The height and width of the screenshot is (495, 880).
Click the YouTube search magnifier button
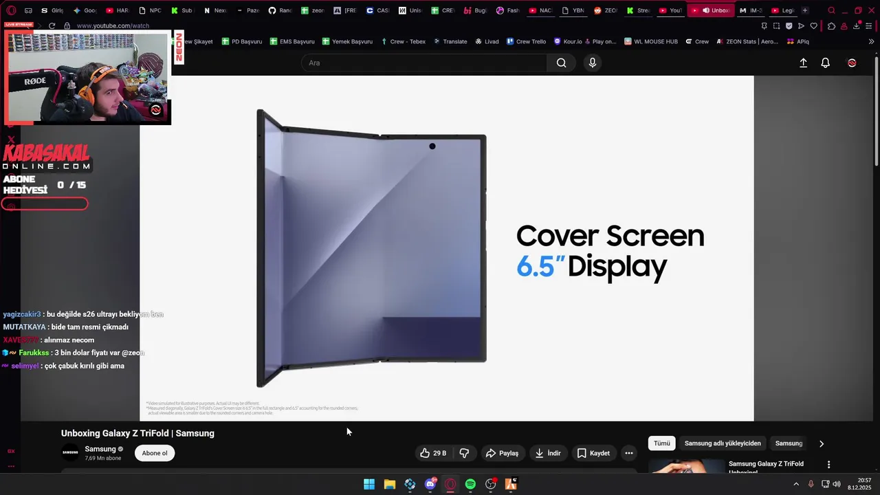click(561, 63)
